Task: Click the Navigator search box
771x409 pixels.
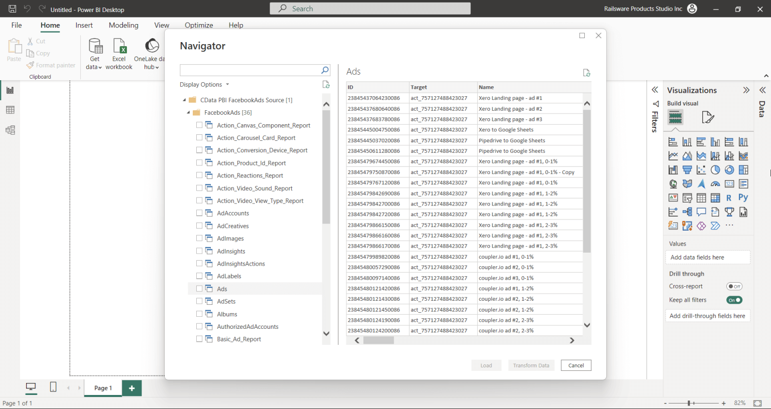Action: (251, 70)
